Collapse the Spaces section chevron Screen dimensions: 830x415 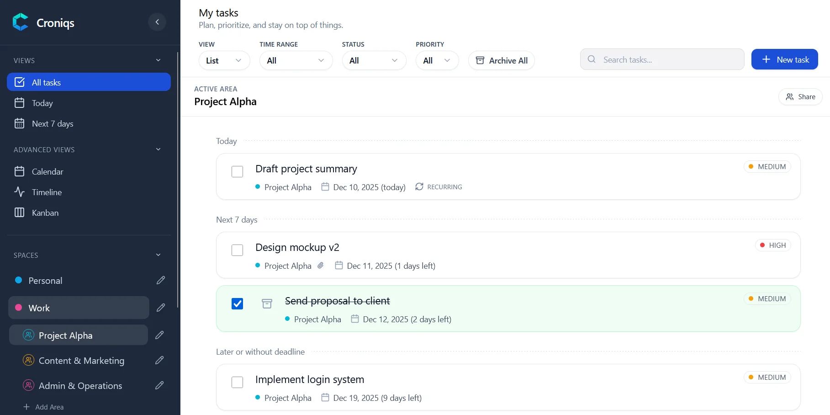pos(158,255)
